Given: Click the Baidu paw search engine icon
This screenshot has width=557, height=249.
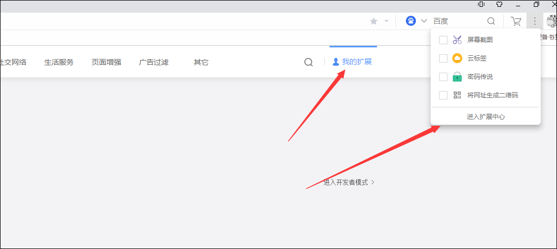Looking at the screenshot, I should tap(411, 21).
